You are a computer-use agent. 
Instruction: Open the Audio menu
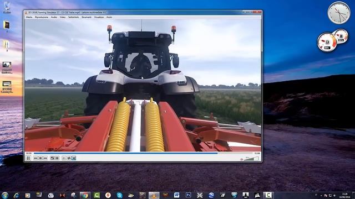tap(54, 17)
